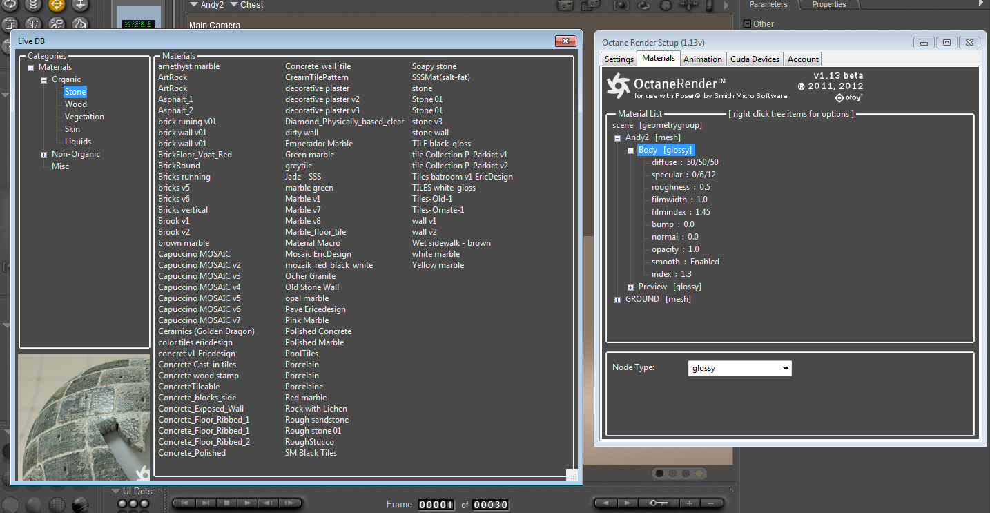Remove keyframe with minus button

coord(711,503)
